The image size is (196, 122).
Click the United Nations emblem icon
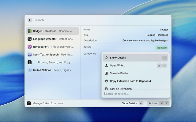[30, 70]
